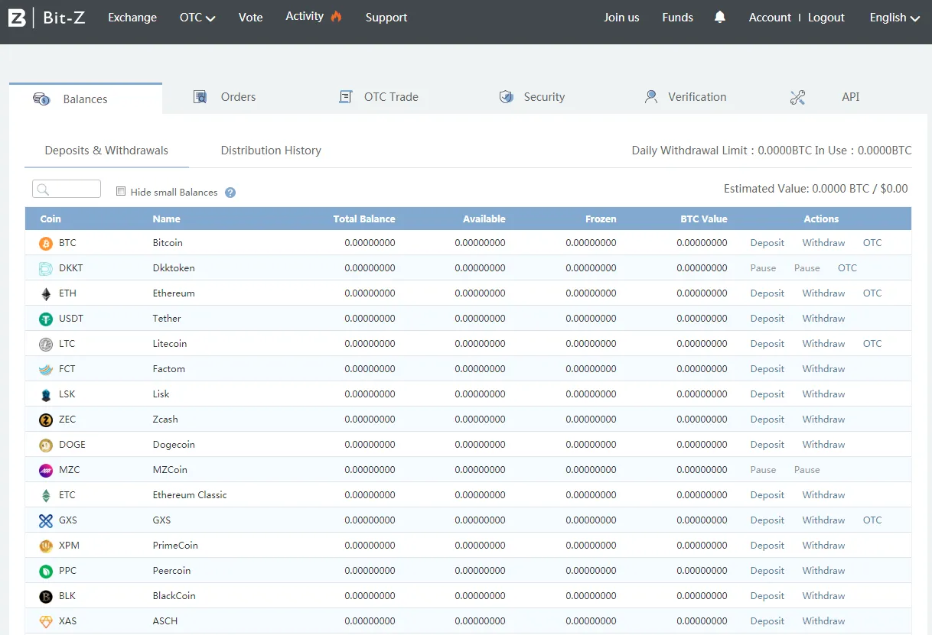The height and width of the screenshot is (635, 932).
Task: Click the BlackCoin BLK coin icon
Action: click(x=46, y=596)
